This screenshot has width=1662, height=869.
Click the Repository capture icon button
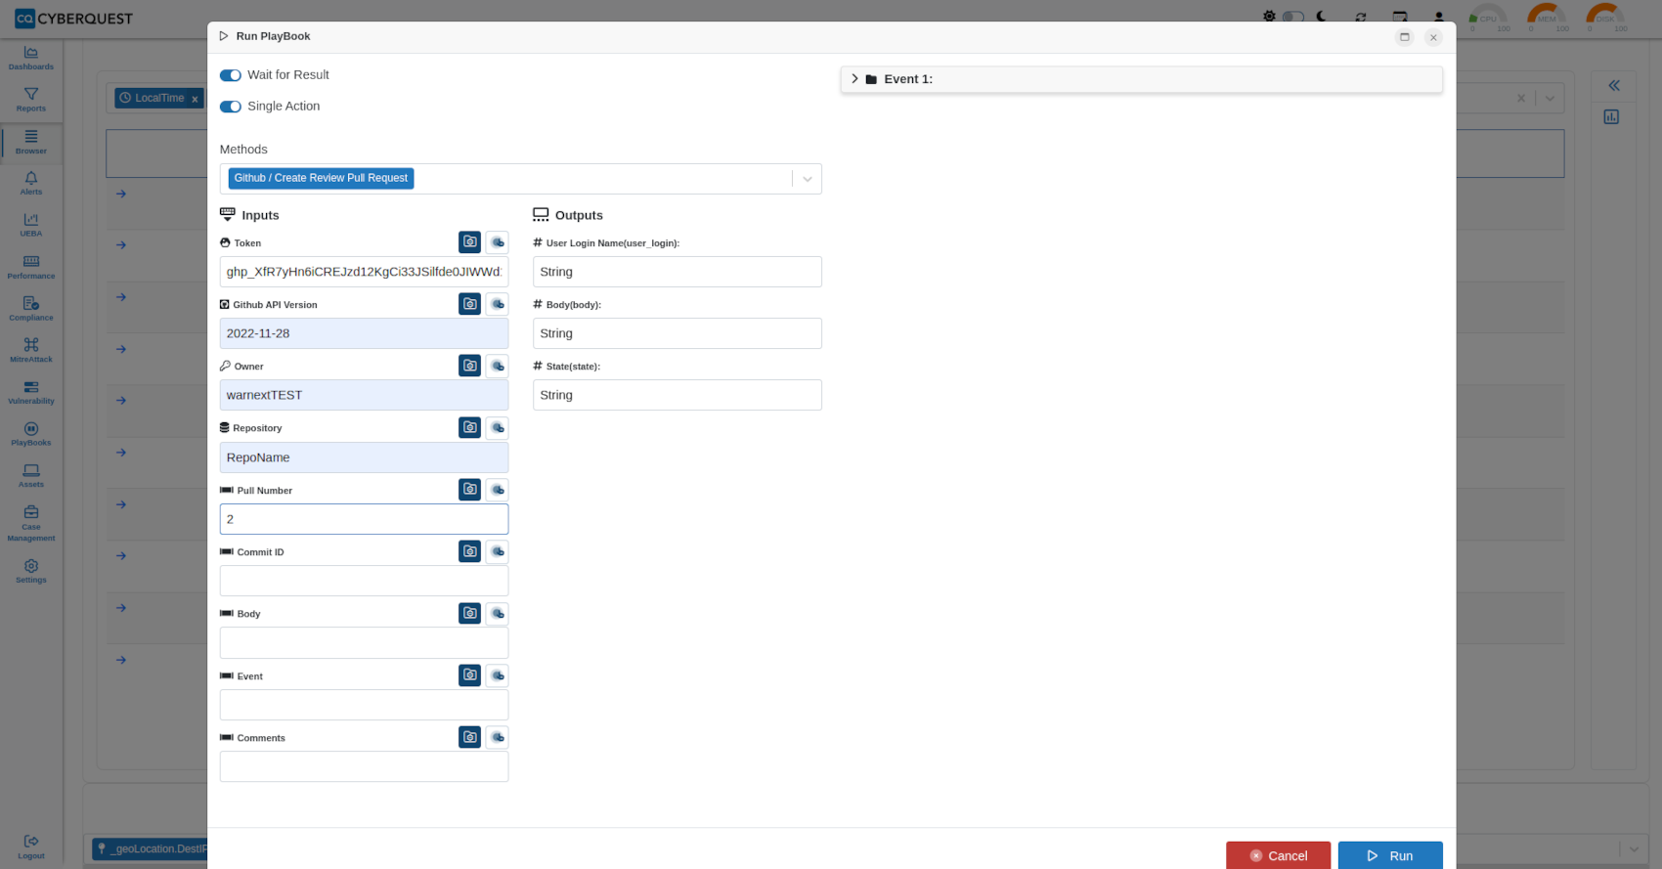[470, 427]
